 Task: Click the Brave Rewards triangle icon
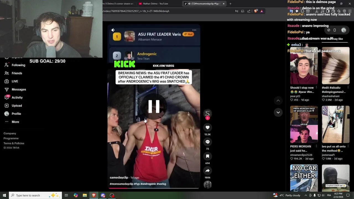pyautogui.click(x=262, y=11)
